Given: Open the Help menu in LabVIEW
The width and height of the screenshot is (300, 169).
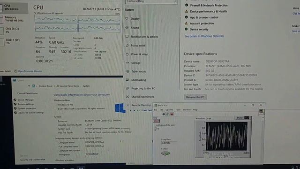Looking at the screenshot, I should (x=195, y=110).
